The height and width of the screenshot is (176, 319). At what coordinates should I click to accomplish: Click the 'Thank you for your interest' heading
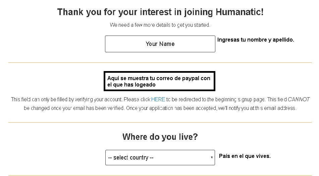160,12
